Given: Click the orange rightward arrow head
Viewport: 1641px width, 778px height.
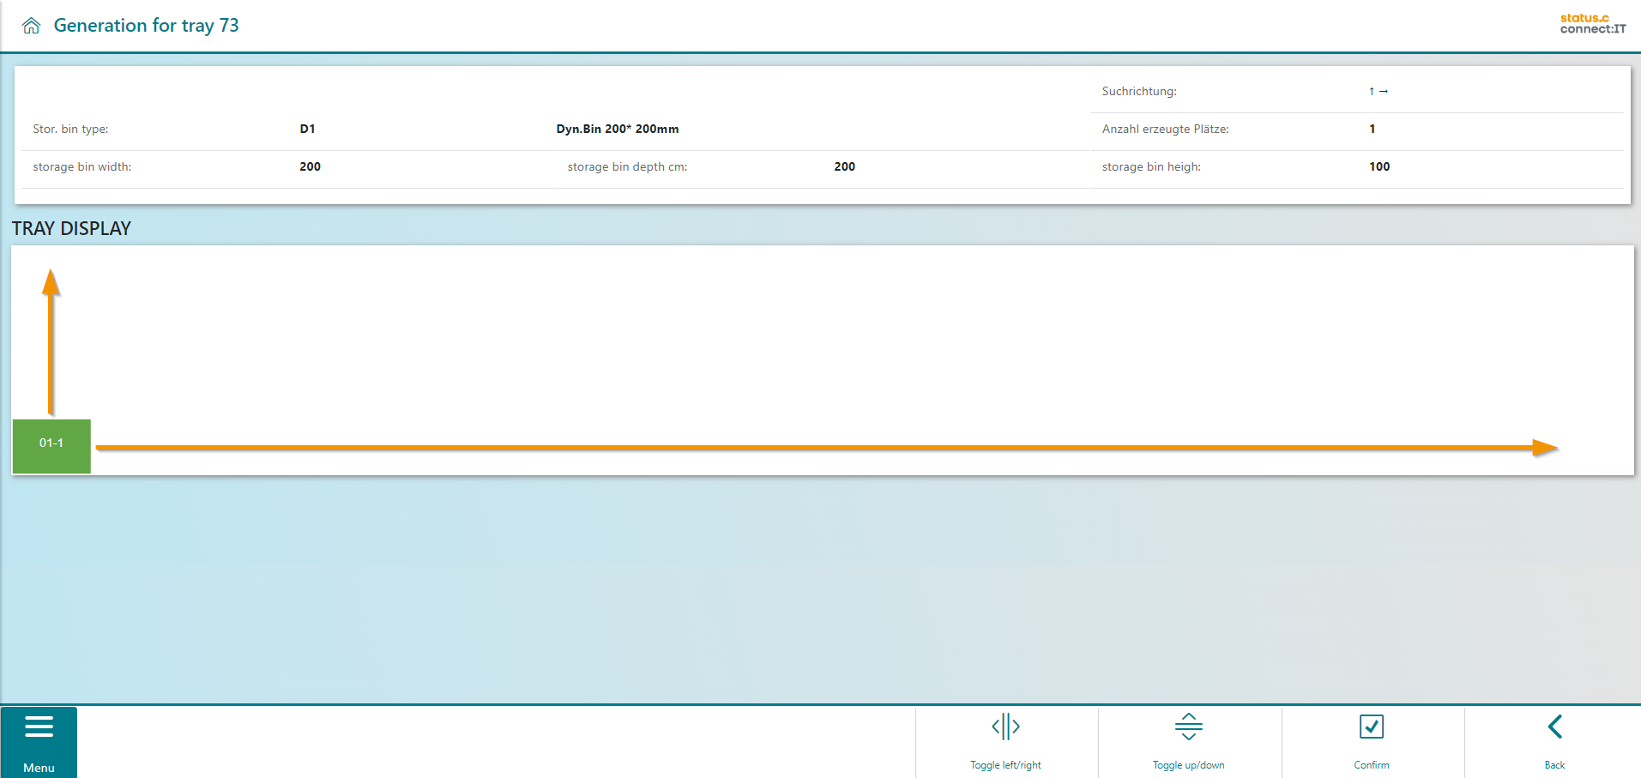Looking at the screenshot, I should [1544, 447].
